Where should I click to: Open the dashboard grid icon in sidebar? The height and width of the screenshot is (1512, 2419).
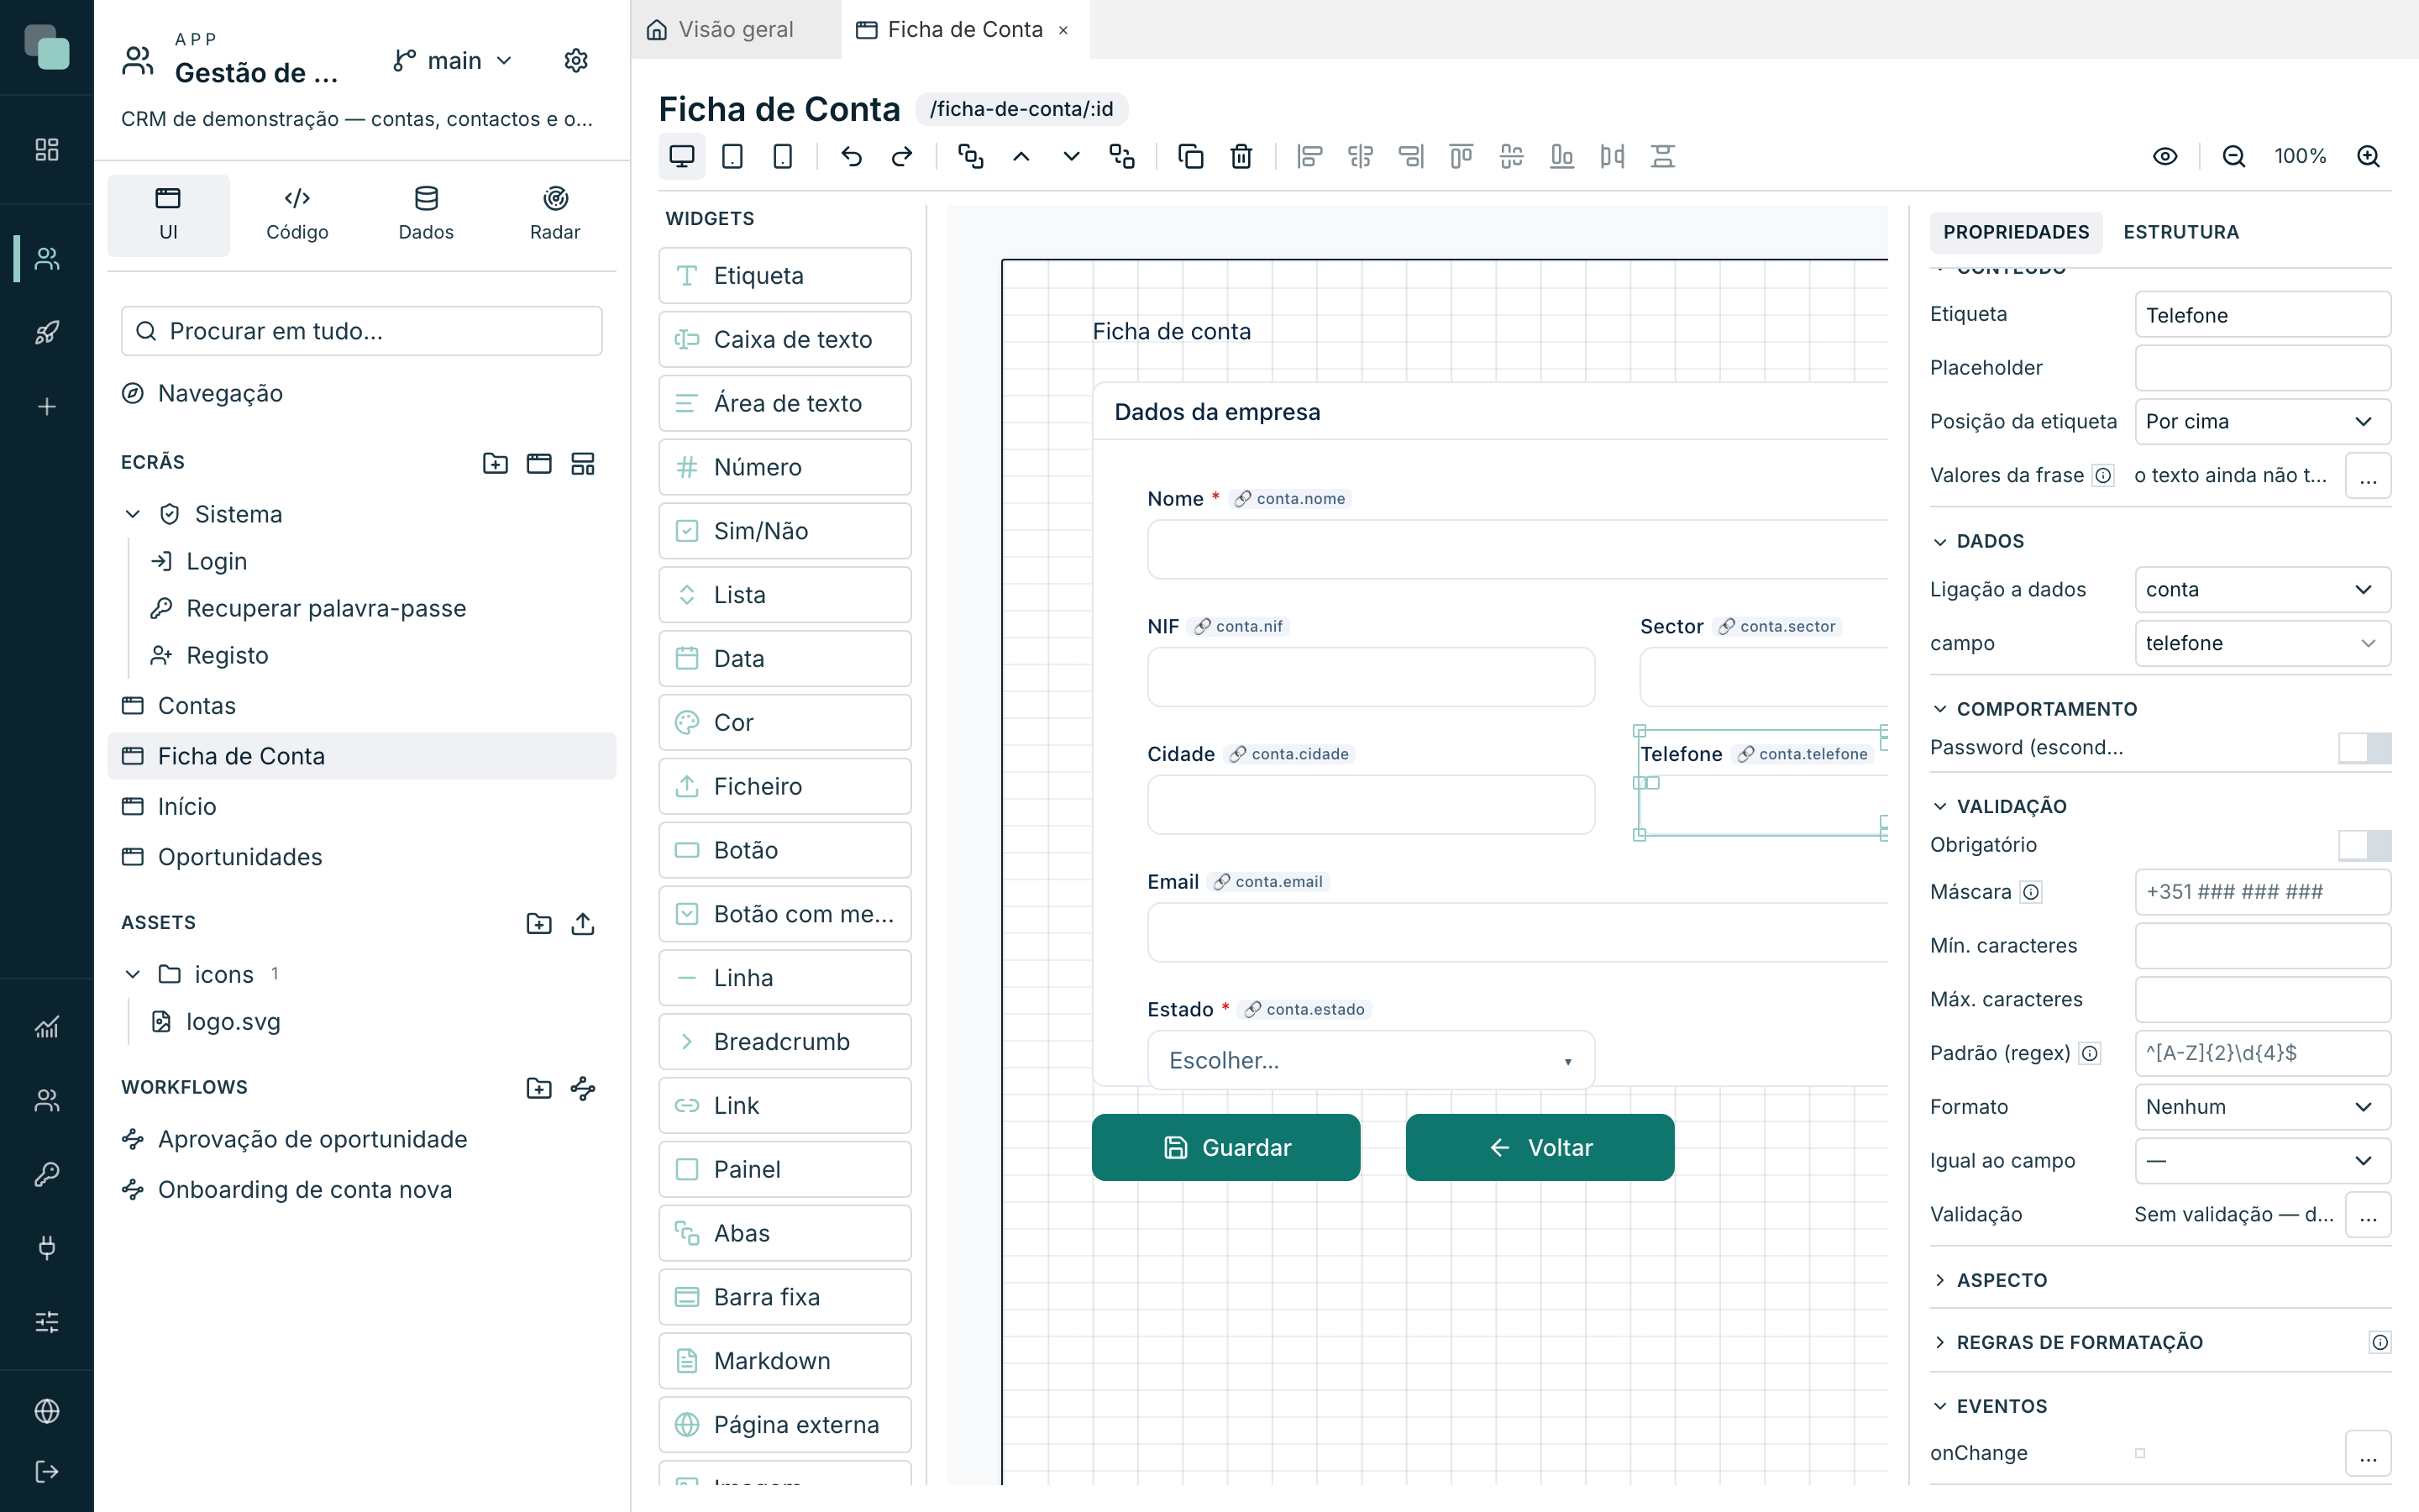click(47, 150)
